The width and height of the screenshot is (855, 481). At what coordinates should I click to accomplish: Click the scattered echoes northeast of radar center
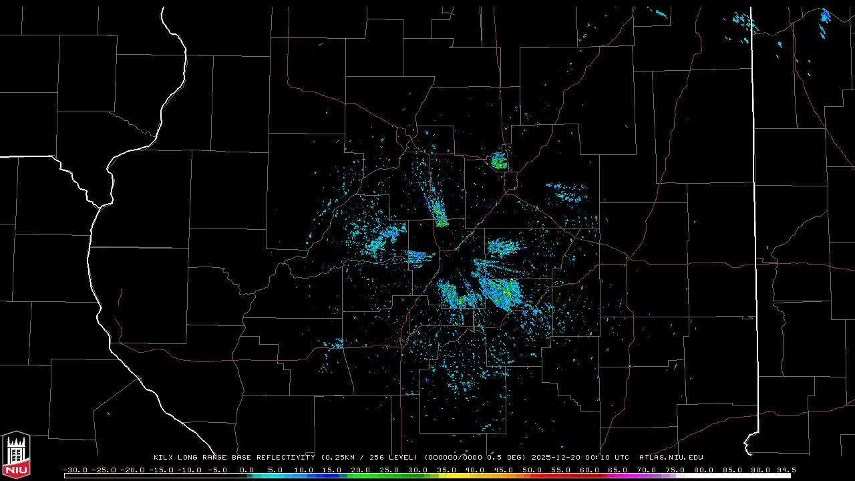point(568,195)
